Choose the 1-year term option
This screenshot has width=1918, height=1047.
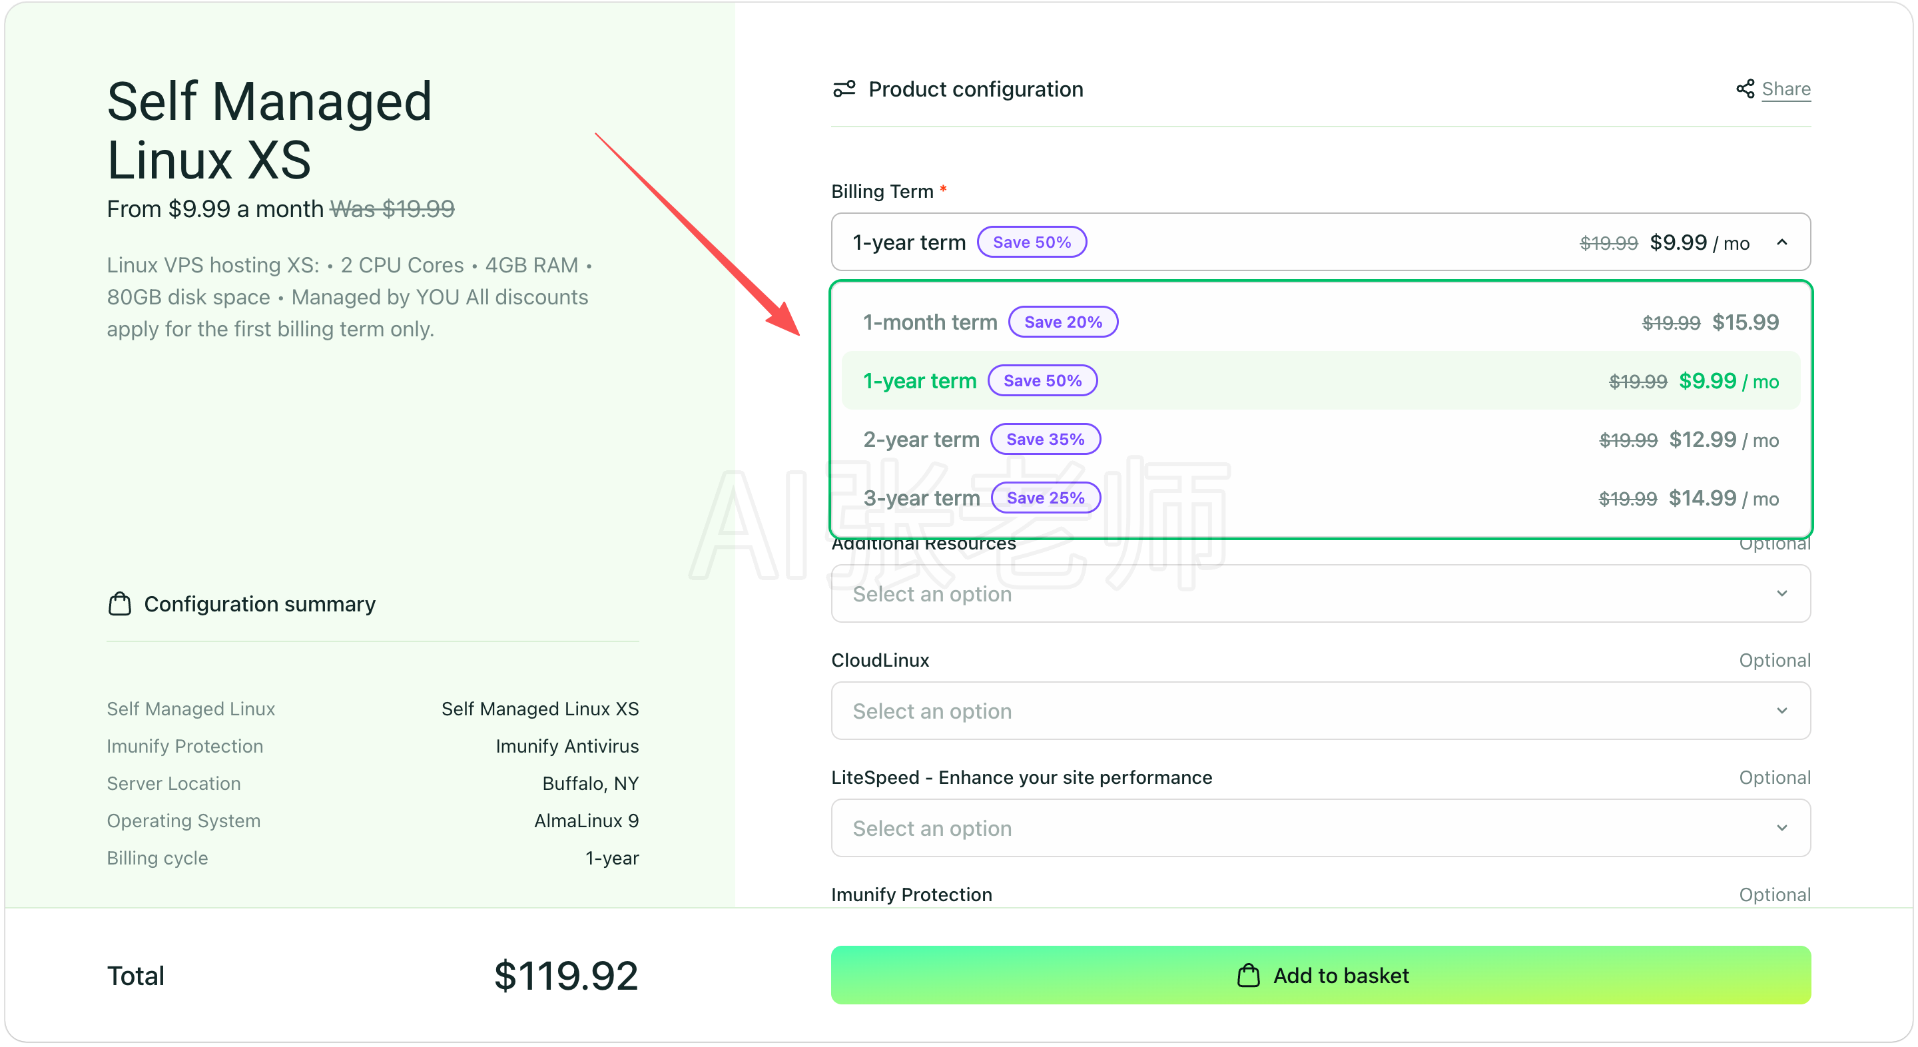coord(1320,380)
